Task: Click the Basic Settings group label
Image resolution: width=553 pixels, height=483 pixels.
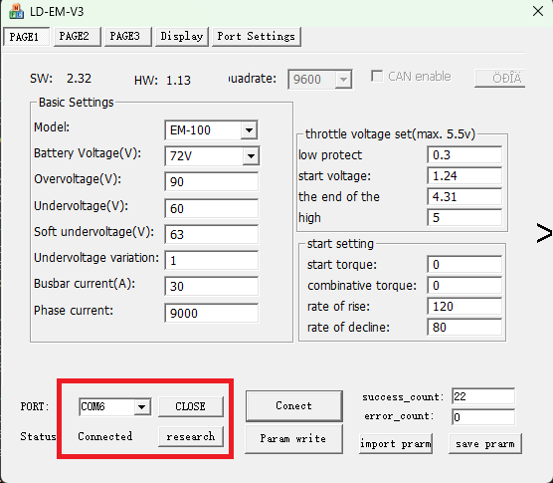Action: click(x=76, y=103)
